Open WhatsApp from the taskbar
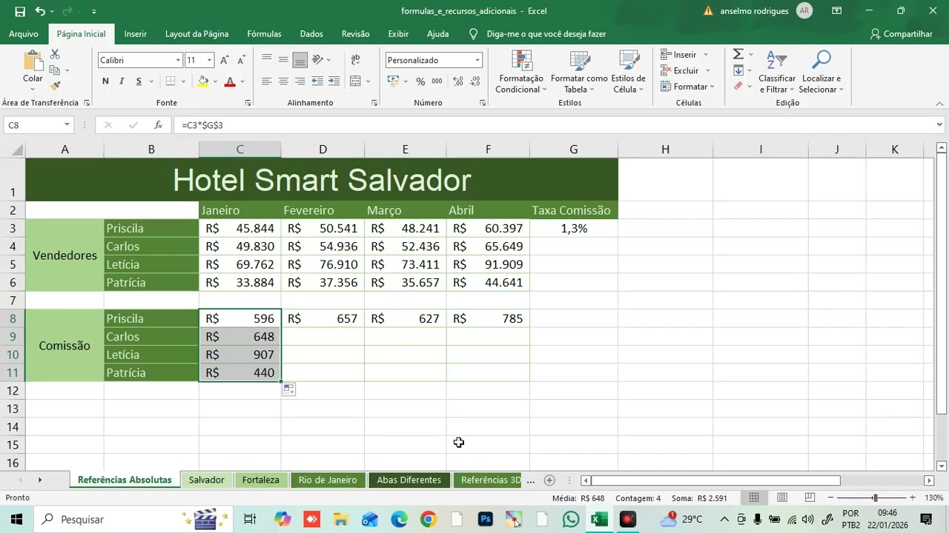This screenshot has width=949, height=533. click(570, 519)
